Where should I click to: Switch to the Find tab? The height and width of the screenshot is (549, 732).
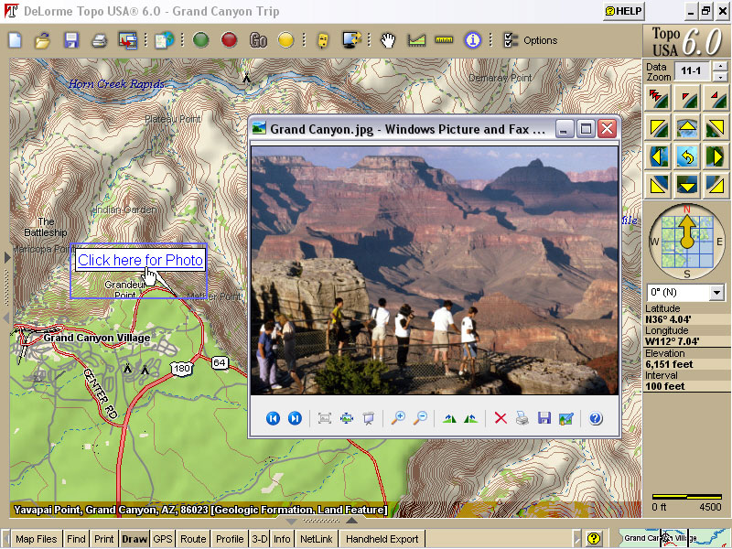(x=76, y=539)
